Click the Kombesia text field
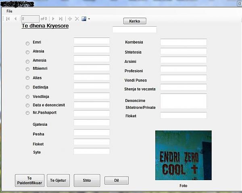 click(x=184, y=42)
